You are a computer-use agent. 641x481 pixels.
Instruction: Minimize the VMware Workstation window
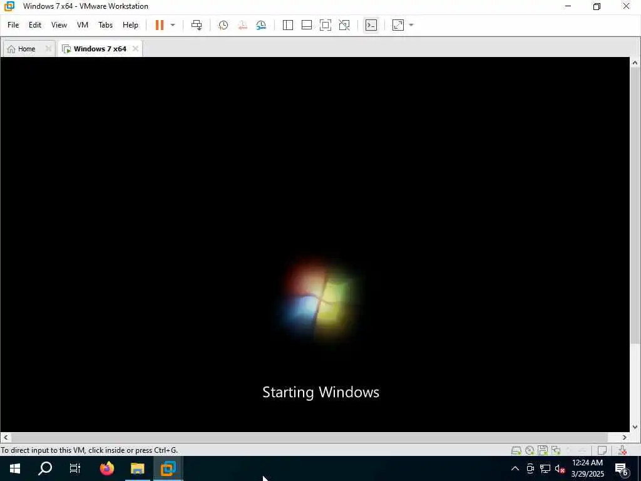(568, 6)
